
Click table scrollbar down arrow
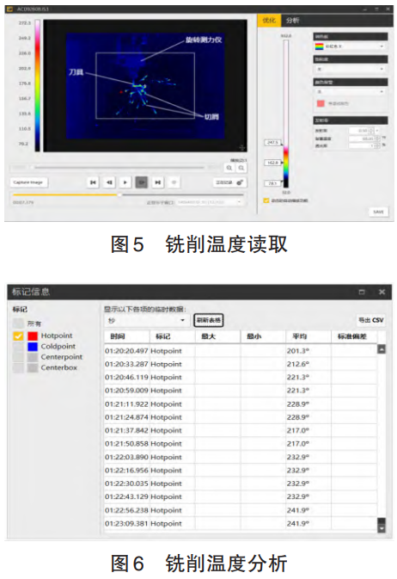(382, 529)
